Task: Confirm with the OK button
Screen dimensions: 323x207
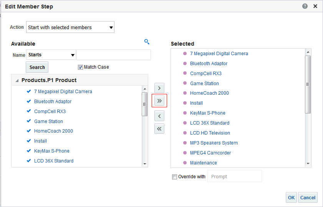Action: point(291,197)
